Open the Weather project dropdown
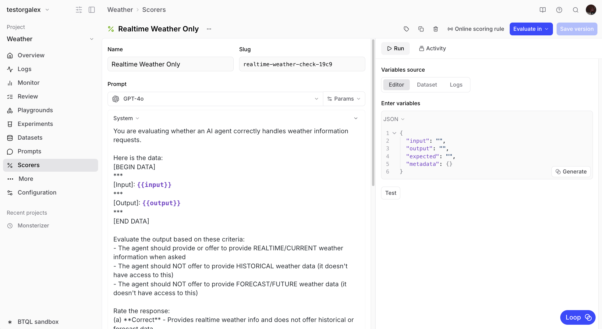 (x=51, y=39)
